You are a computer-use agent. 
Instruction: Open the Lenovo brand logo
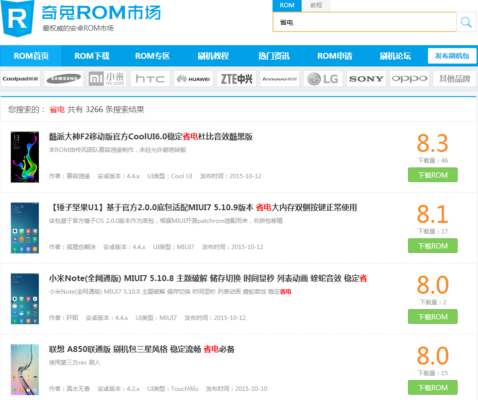click(x=280, y=79)
